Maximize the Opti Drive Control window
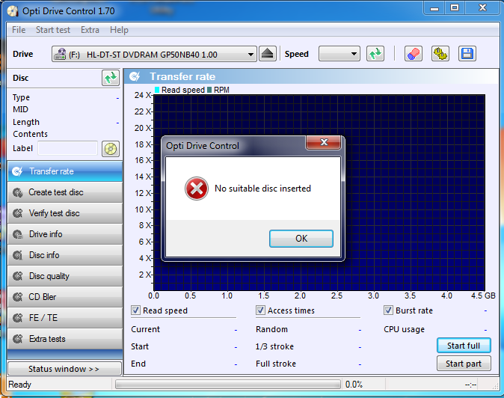Image resolution: width=504 pixels, height=398 pixels. click(x=455, y=7)
